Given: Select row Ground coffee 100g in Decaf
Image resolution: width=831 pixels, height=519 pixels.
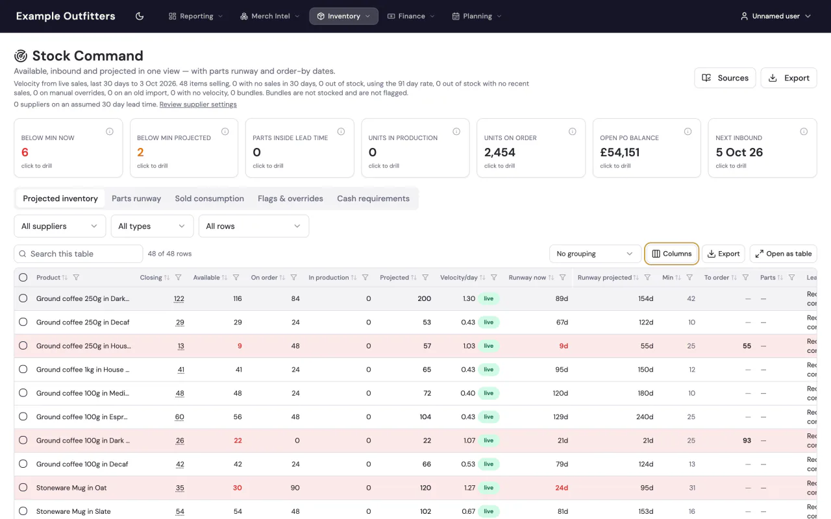Looking at the screenshot, I should (23, 464).
